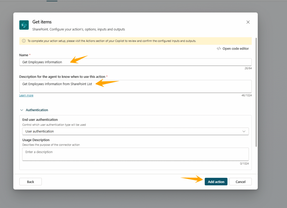Click the code brackets icon
287x208 pixels.
[x=219, y=48]
